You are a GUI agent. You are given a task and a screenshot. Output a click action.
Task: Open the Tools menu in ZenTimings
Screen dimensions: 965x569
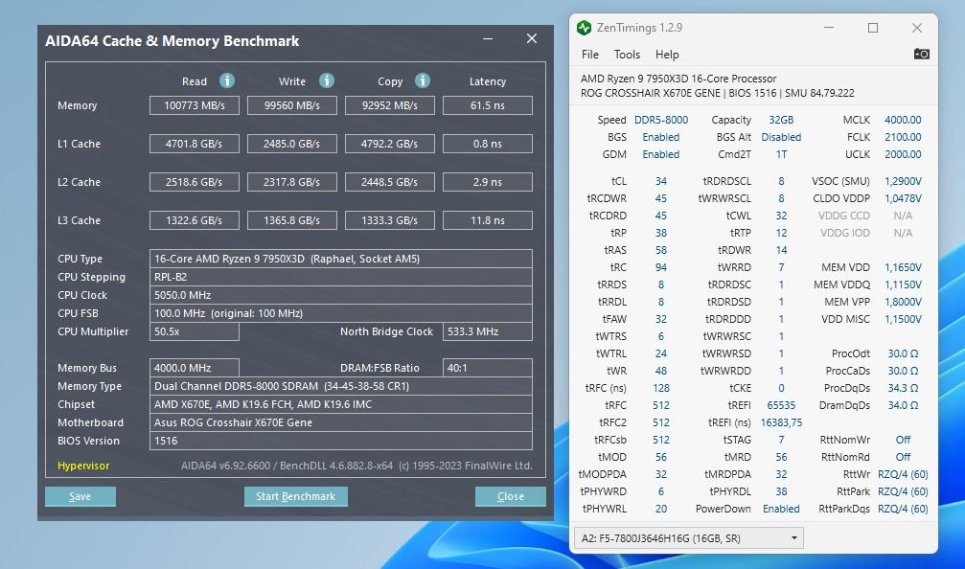click(x=627, y=55)
